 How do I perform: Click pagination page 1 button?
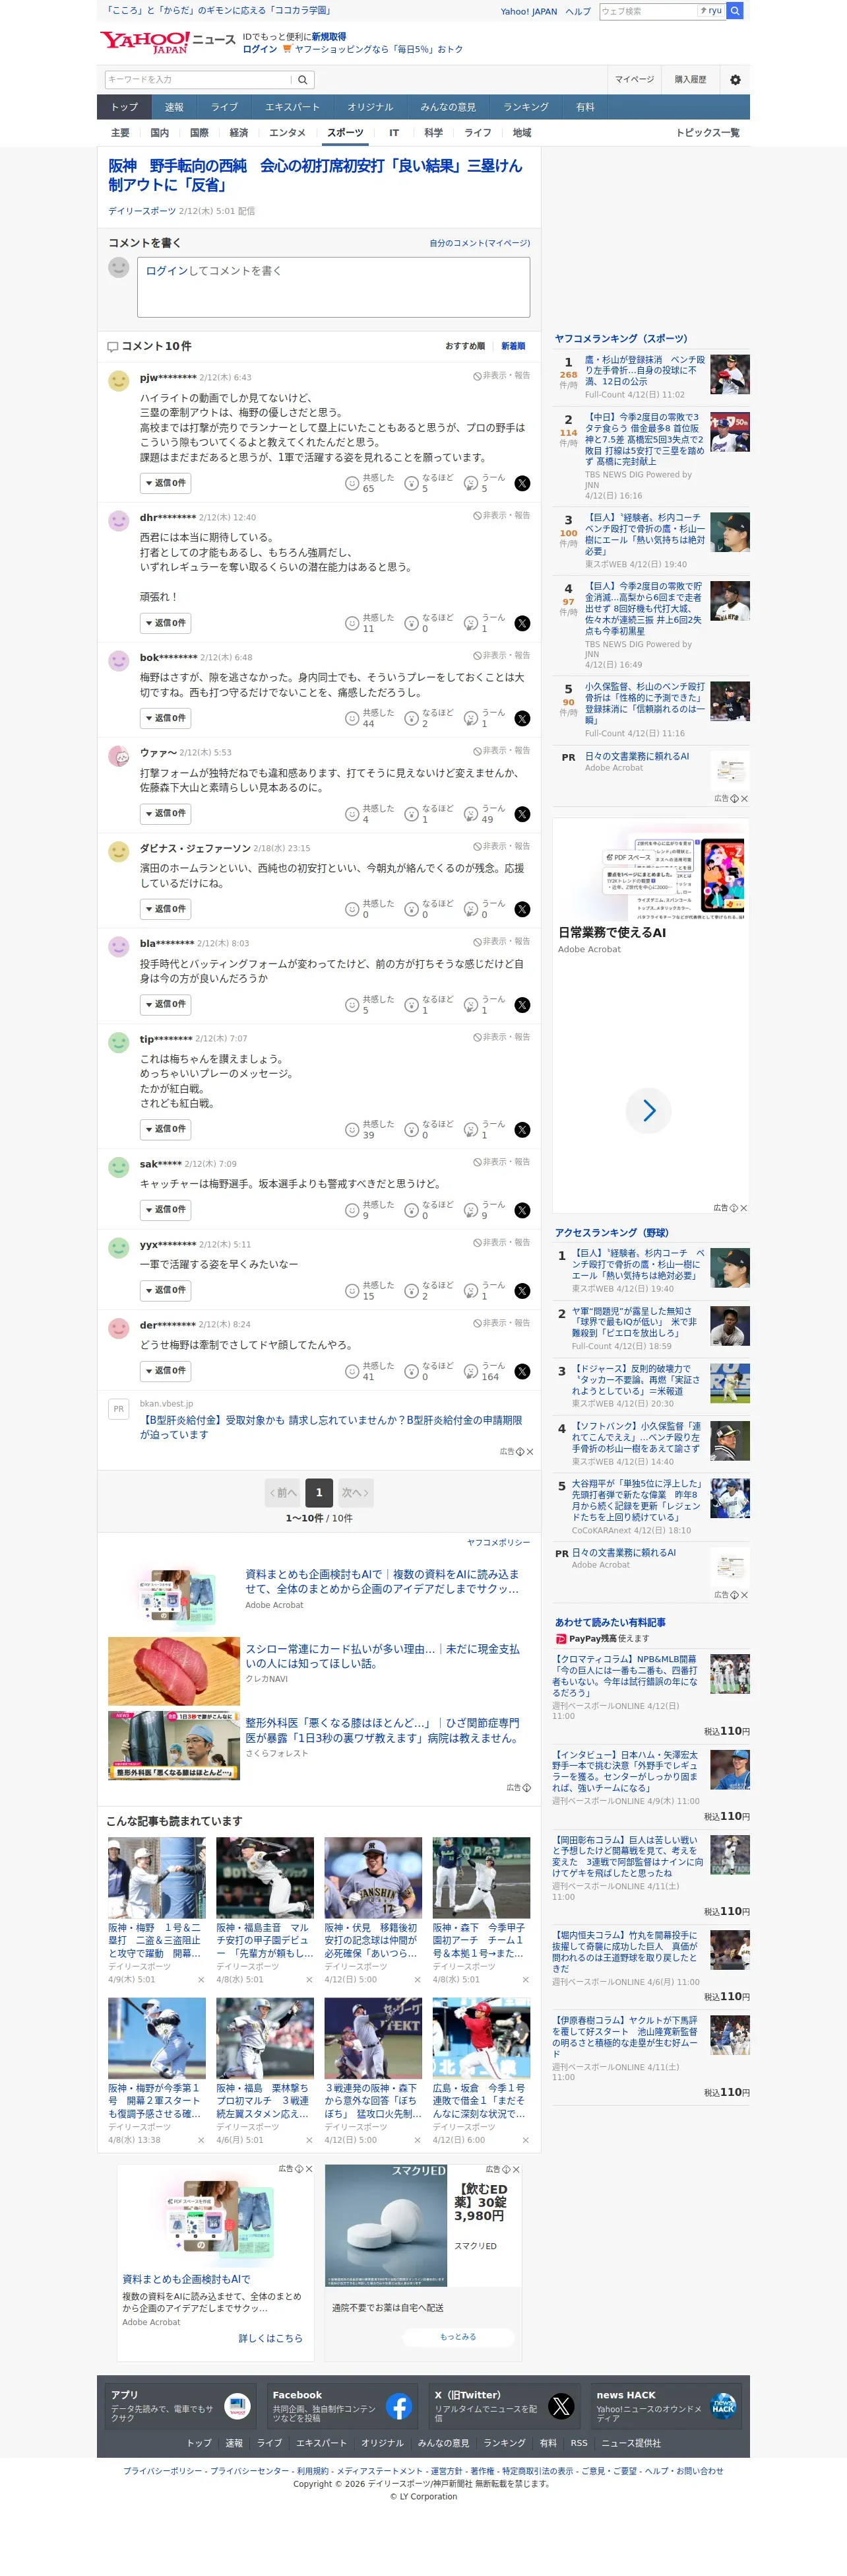pyautogui.click(x=320, y=1493)
